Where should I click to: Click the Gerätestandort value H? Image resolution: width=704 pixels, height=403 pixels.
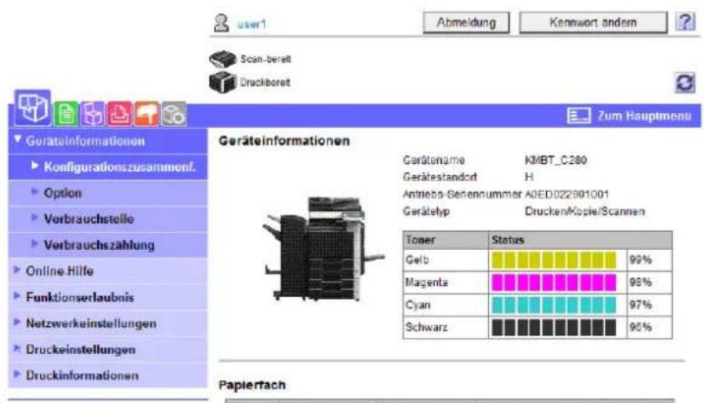[529, 178]
